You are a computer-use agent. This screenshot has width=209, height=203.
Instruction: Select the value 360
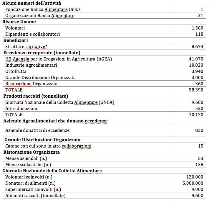tap(199, 84)
